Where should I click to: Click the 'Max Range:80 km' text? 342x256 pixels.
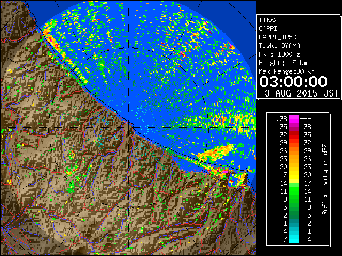(x=286, y=71)
